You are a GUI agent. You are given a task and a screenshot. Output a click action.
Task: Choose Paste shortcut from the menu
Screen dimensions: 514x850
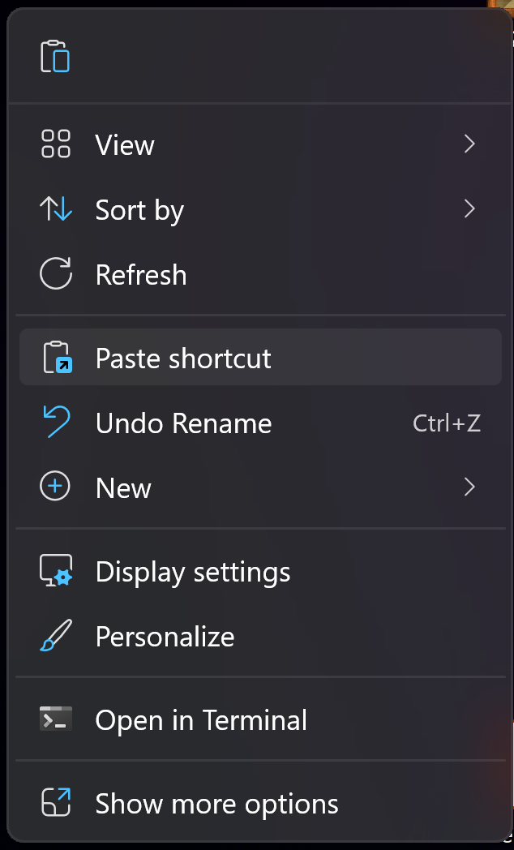[x=183, y=358]
